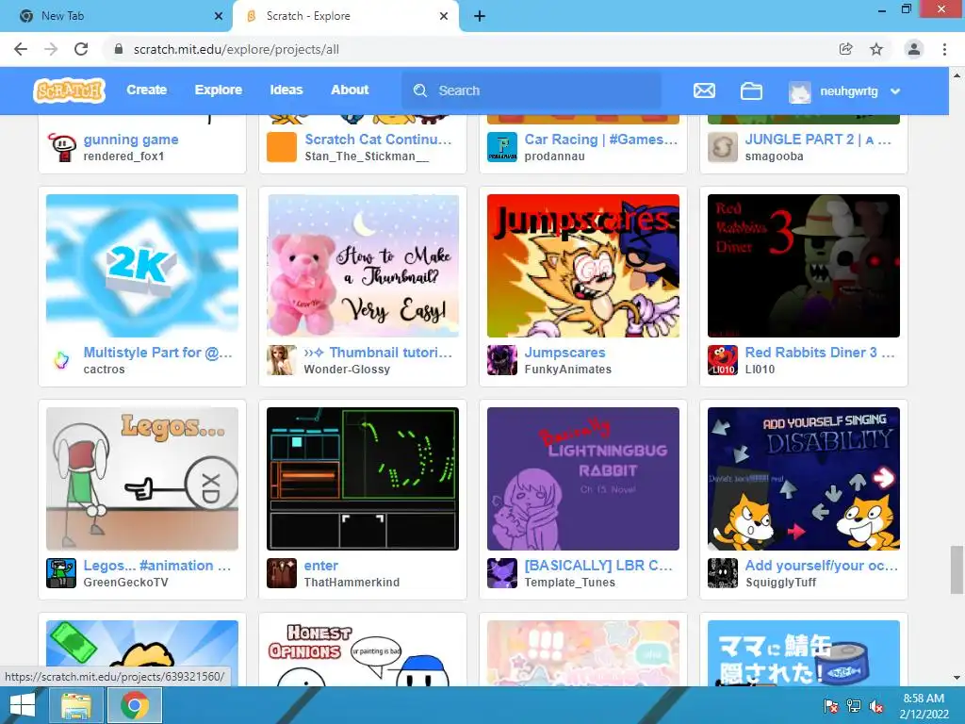The height and width of the screenshot is (724, 965).
Task: Click the Legos... #animation title link
Action: coord(157,566)
